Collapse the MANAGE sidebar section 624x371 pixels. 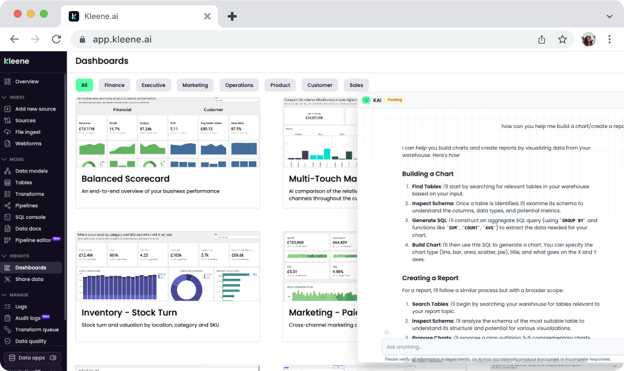tap(4, 295)
